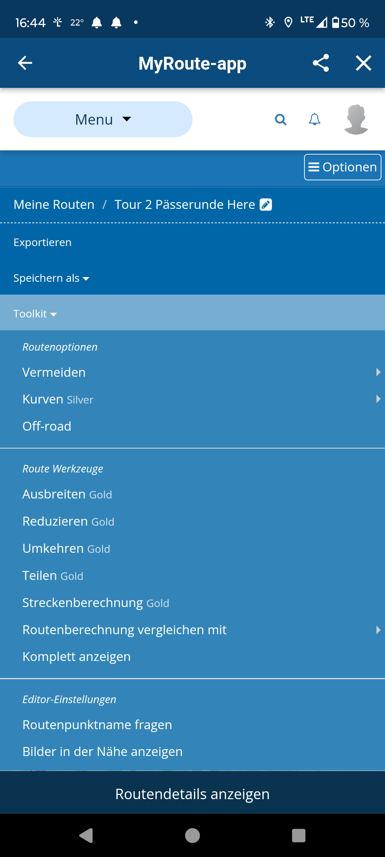Toggle Off-road route option
The image size is (385, 857).
(x=192, y=426)
